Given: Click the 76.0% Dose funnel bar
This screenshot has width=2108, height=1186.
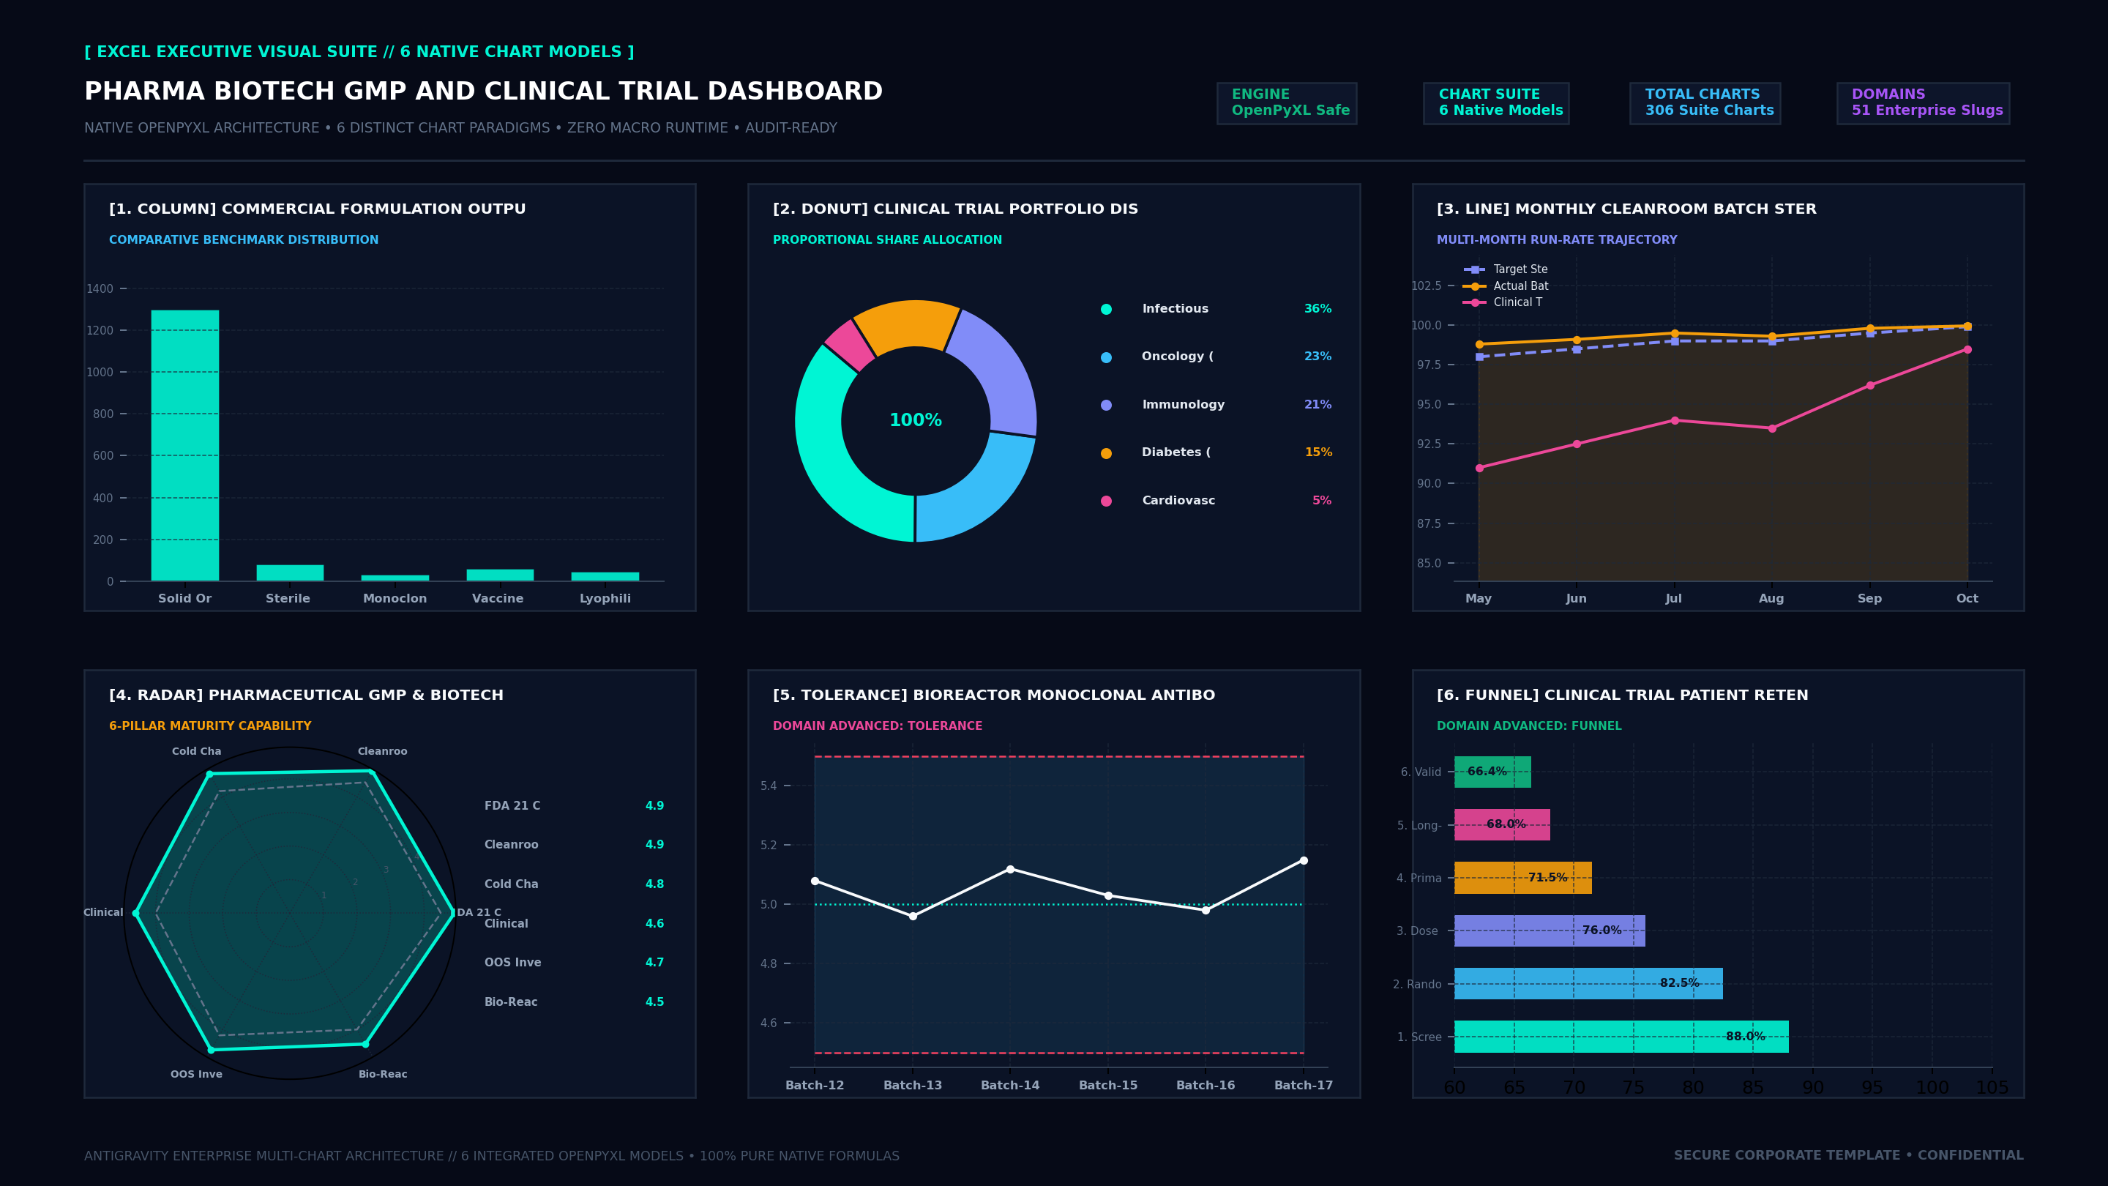Looking at the screenshot, I should coord(1550,930).
